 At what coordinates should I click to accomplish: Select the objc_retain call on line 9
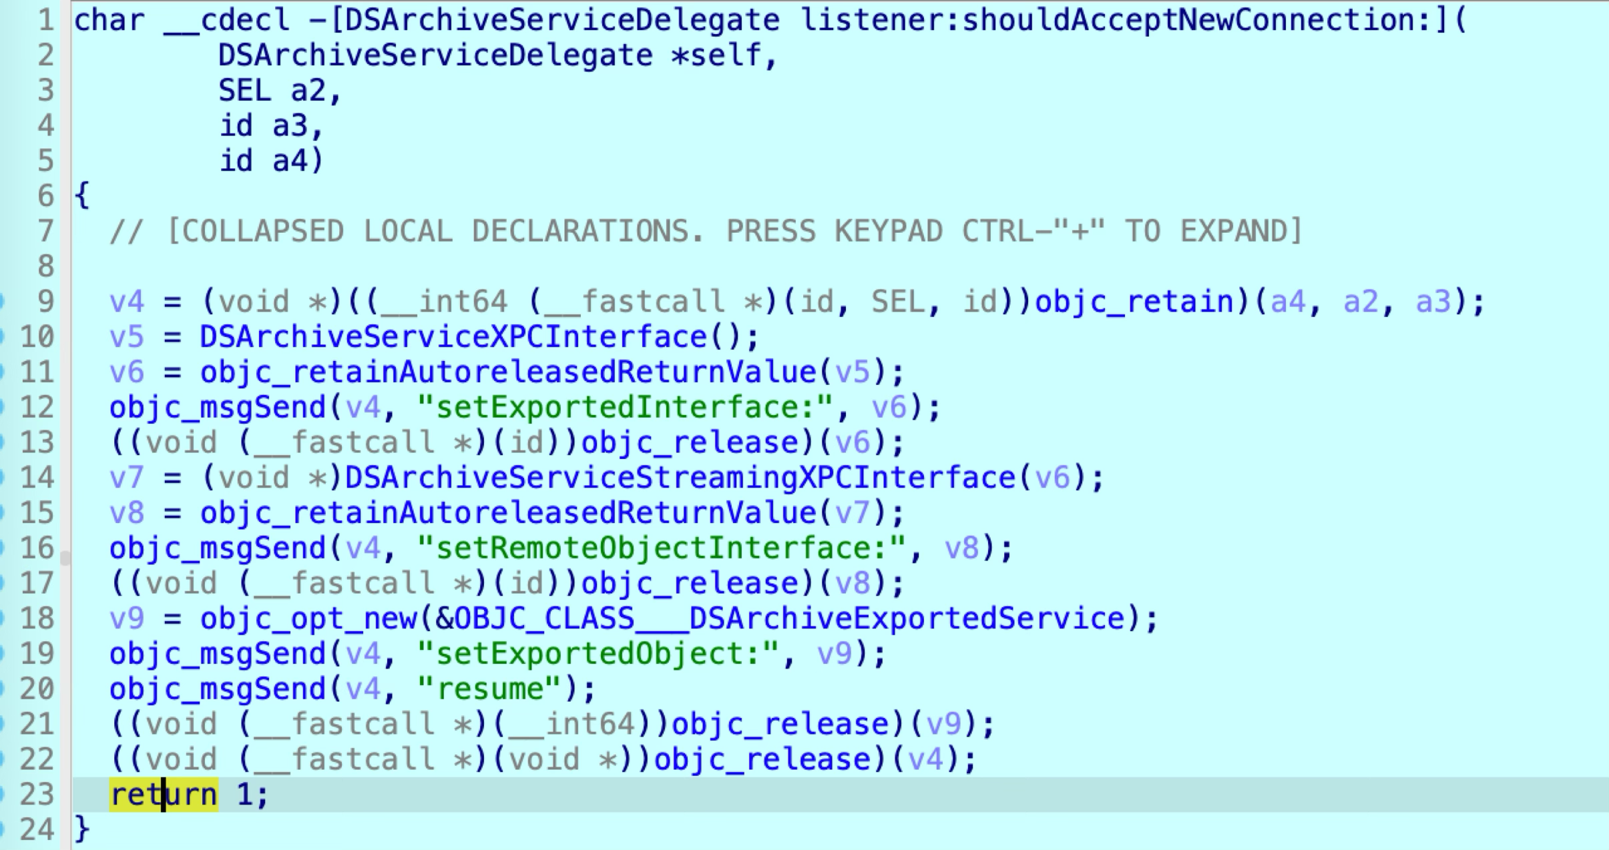coord(1134,302)
